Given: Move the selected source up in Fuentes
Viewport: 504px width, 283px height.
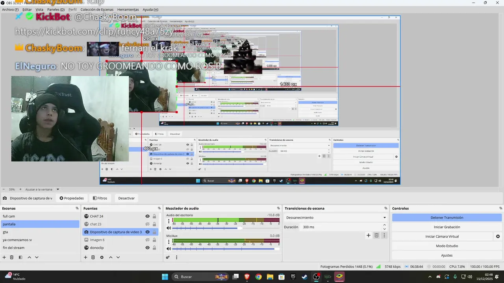Looking at the screenshot, I should pyautogui.click(x=111, y=257).
